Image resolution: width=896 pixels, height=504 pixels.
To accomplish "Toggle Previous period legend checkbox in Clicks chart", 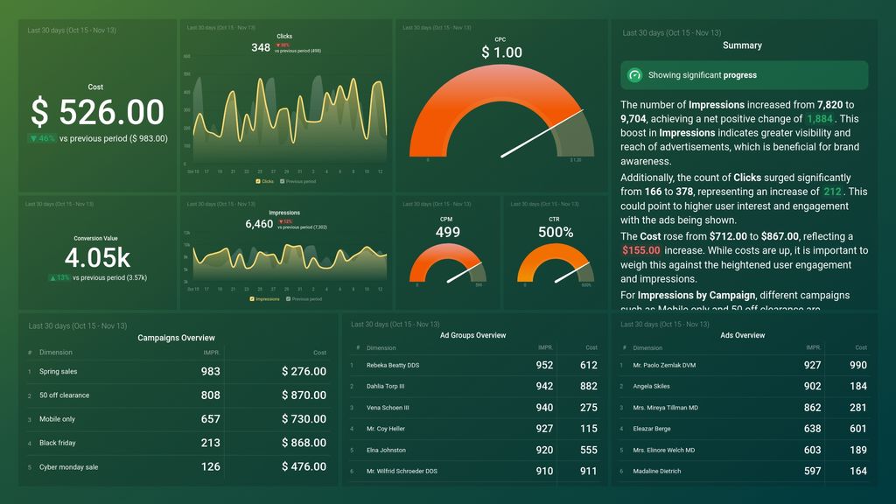I will coord(283,181).
